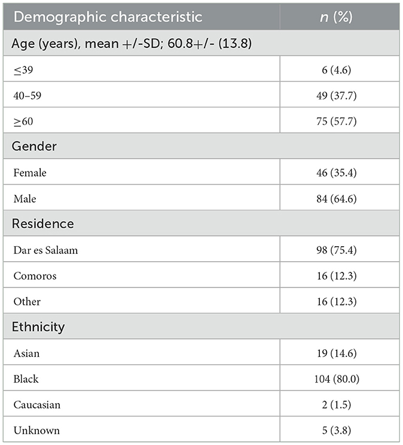The height and width of the screenshot is (445, 403).
Task: Select the Unknown ethnicity row label
Action: [36, 430]
